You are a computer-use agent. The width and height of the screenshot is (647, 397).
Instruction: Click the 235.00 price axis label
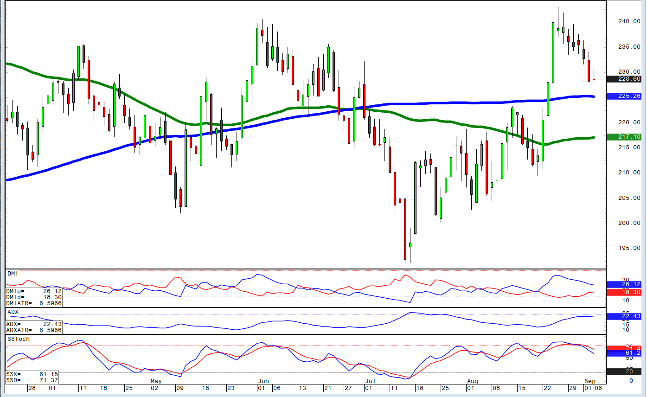pos(630,46)
